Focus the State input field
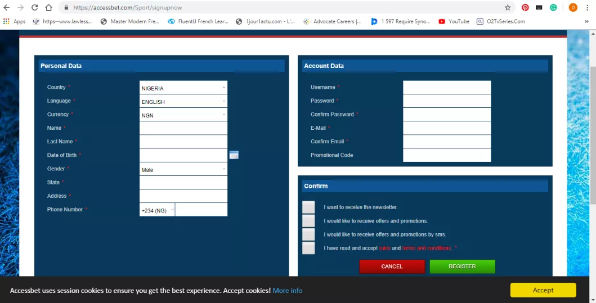Viewport: 596px width, 303px height. (183, 183)
